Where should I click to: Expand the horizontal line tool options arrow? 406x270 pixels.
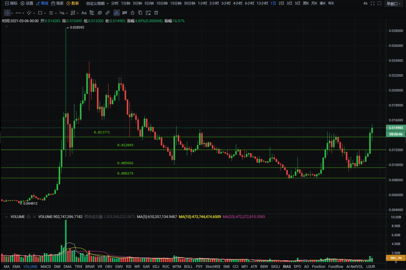(23, 13)
